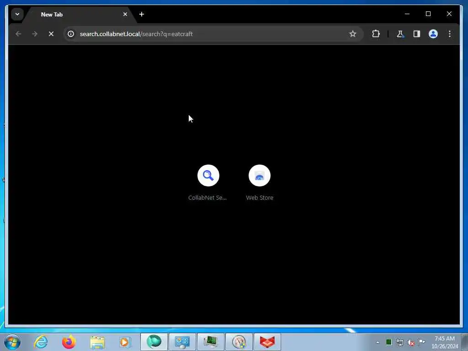Open the tab search dropdown

pos(17,14)
